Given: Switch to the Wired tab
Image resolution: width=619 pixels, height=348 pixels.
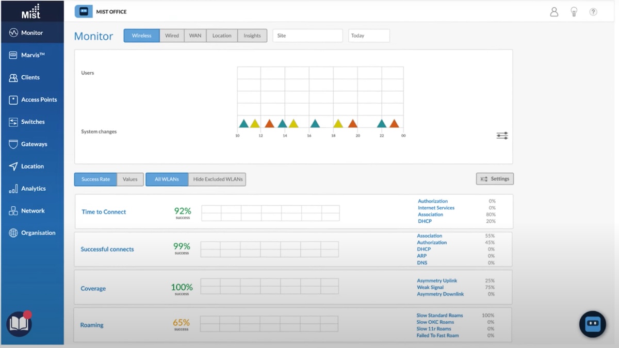Looking at the screenshot, I should (x=172, y=36).
